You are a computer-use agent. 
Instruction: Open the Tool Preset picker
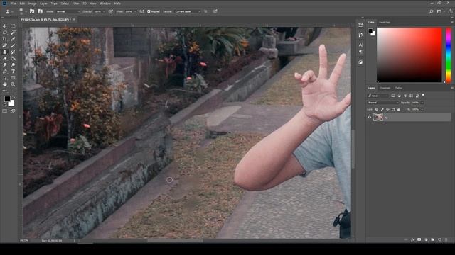(9, 11)
